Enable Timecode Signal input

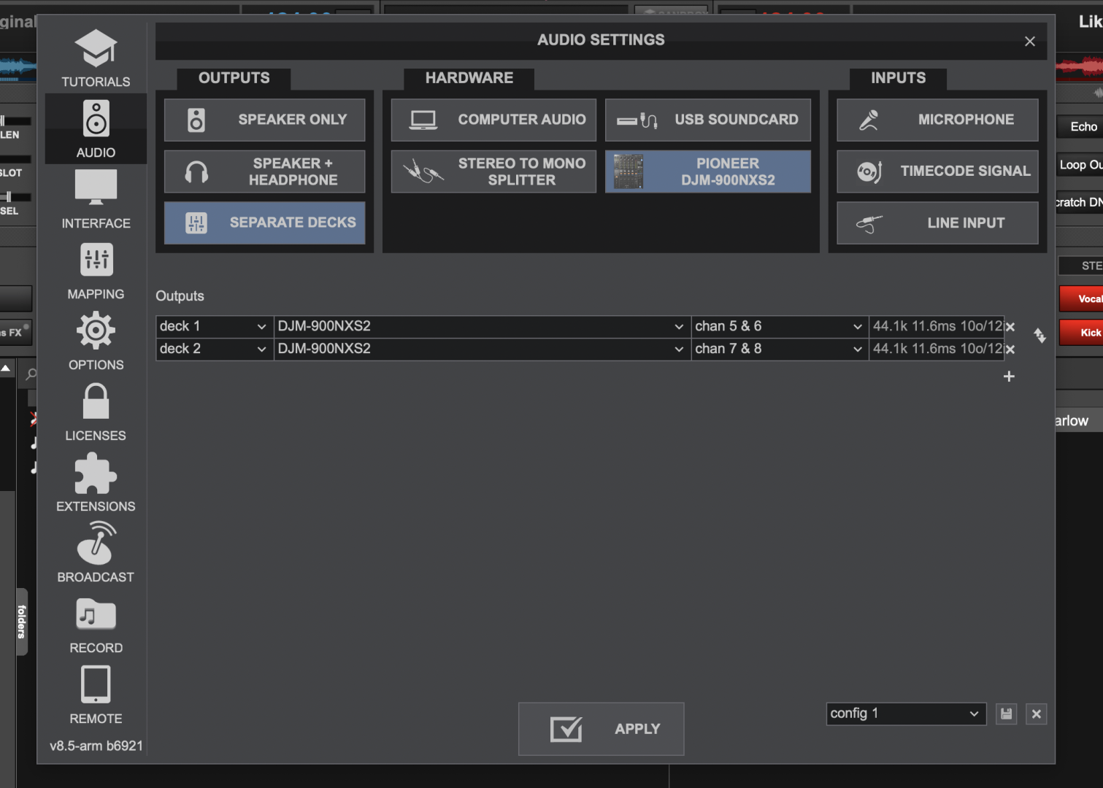937,171
